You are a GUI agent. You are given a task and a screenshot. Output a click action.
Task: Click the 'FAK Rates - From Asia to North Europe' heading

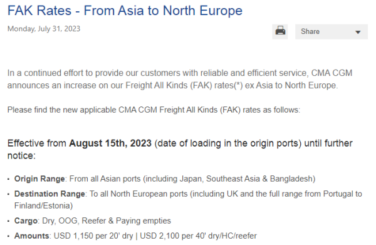125,11
